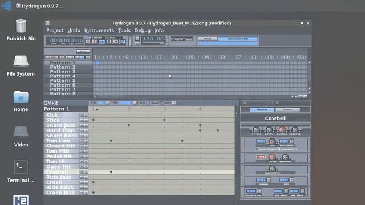This screenshot has width=365, height=205.
Task: Mute the Crash instrument
Action: 82,182
